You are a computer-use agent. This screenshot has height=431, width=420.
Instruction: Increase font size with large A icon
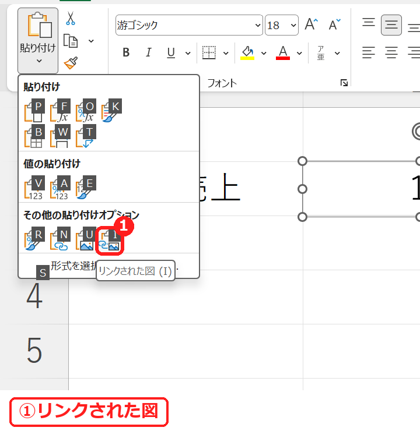point(311,24)
